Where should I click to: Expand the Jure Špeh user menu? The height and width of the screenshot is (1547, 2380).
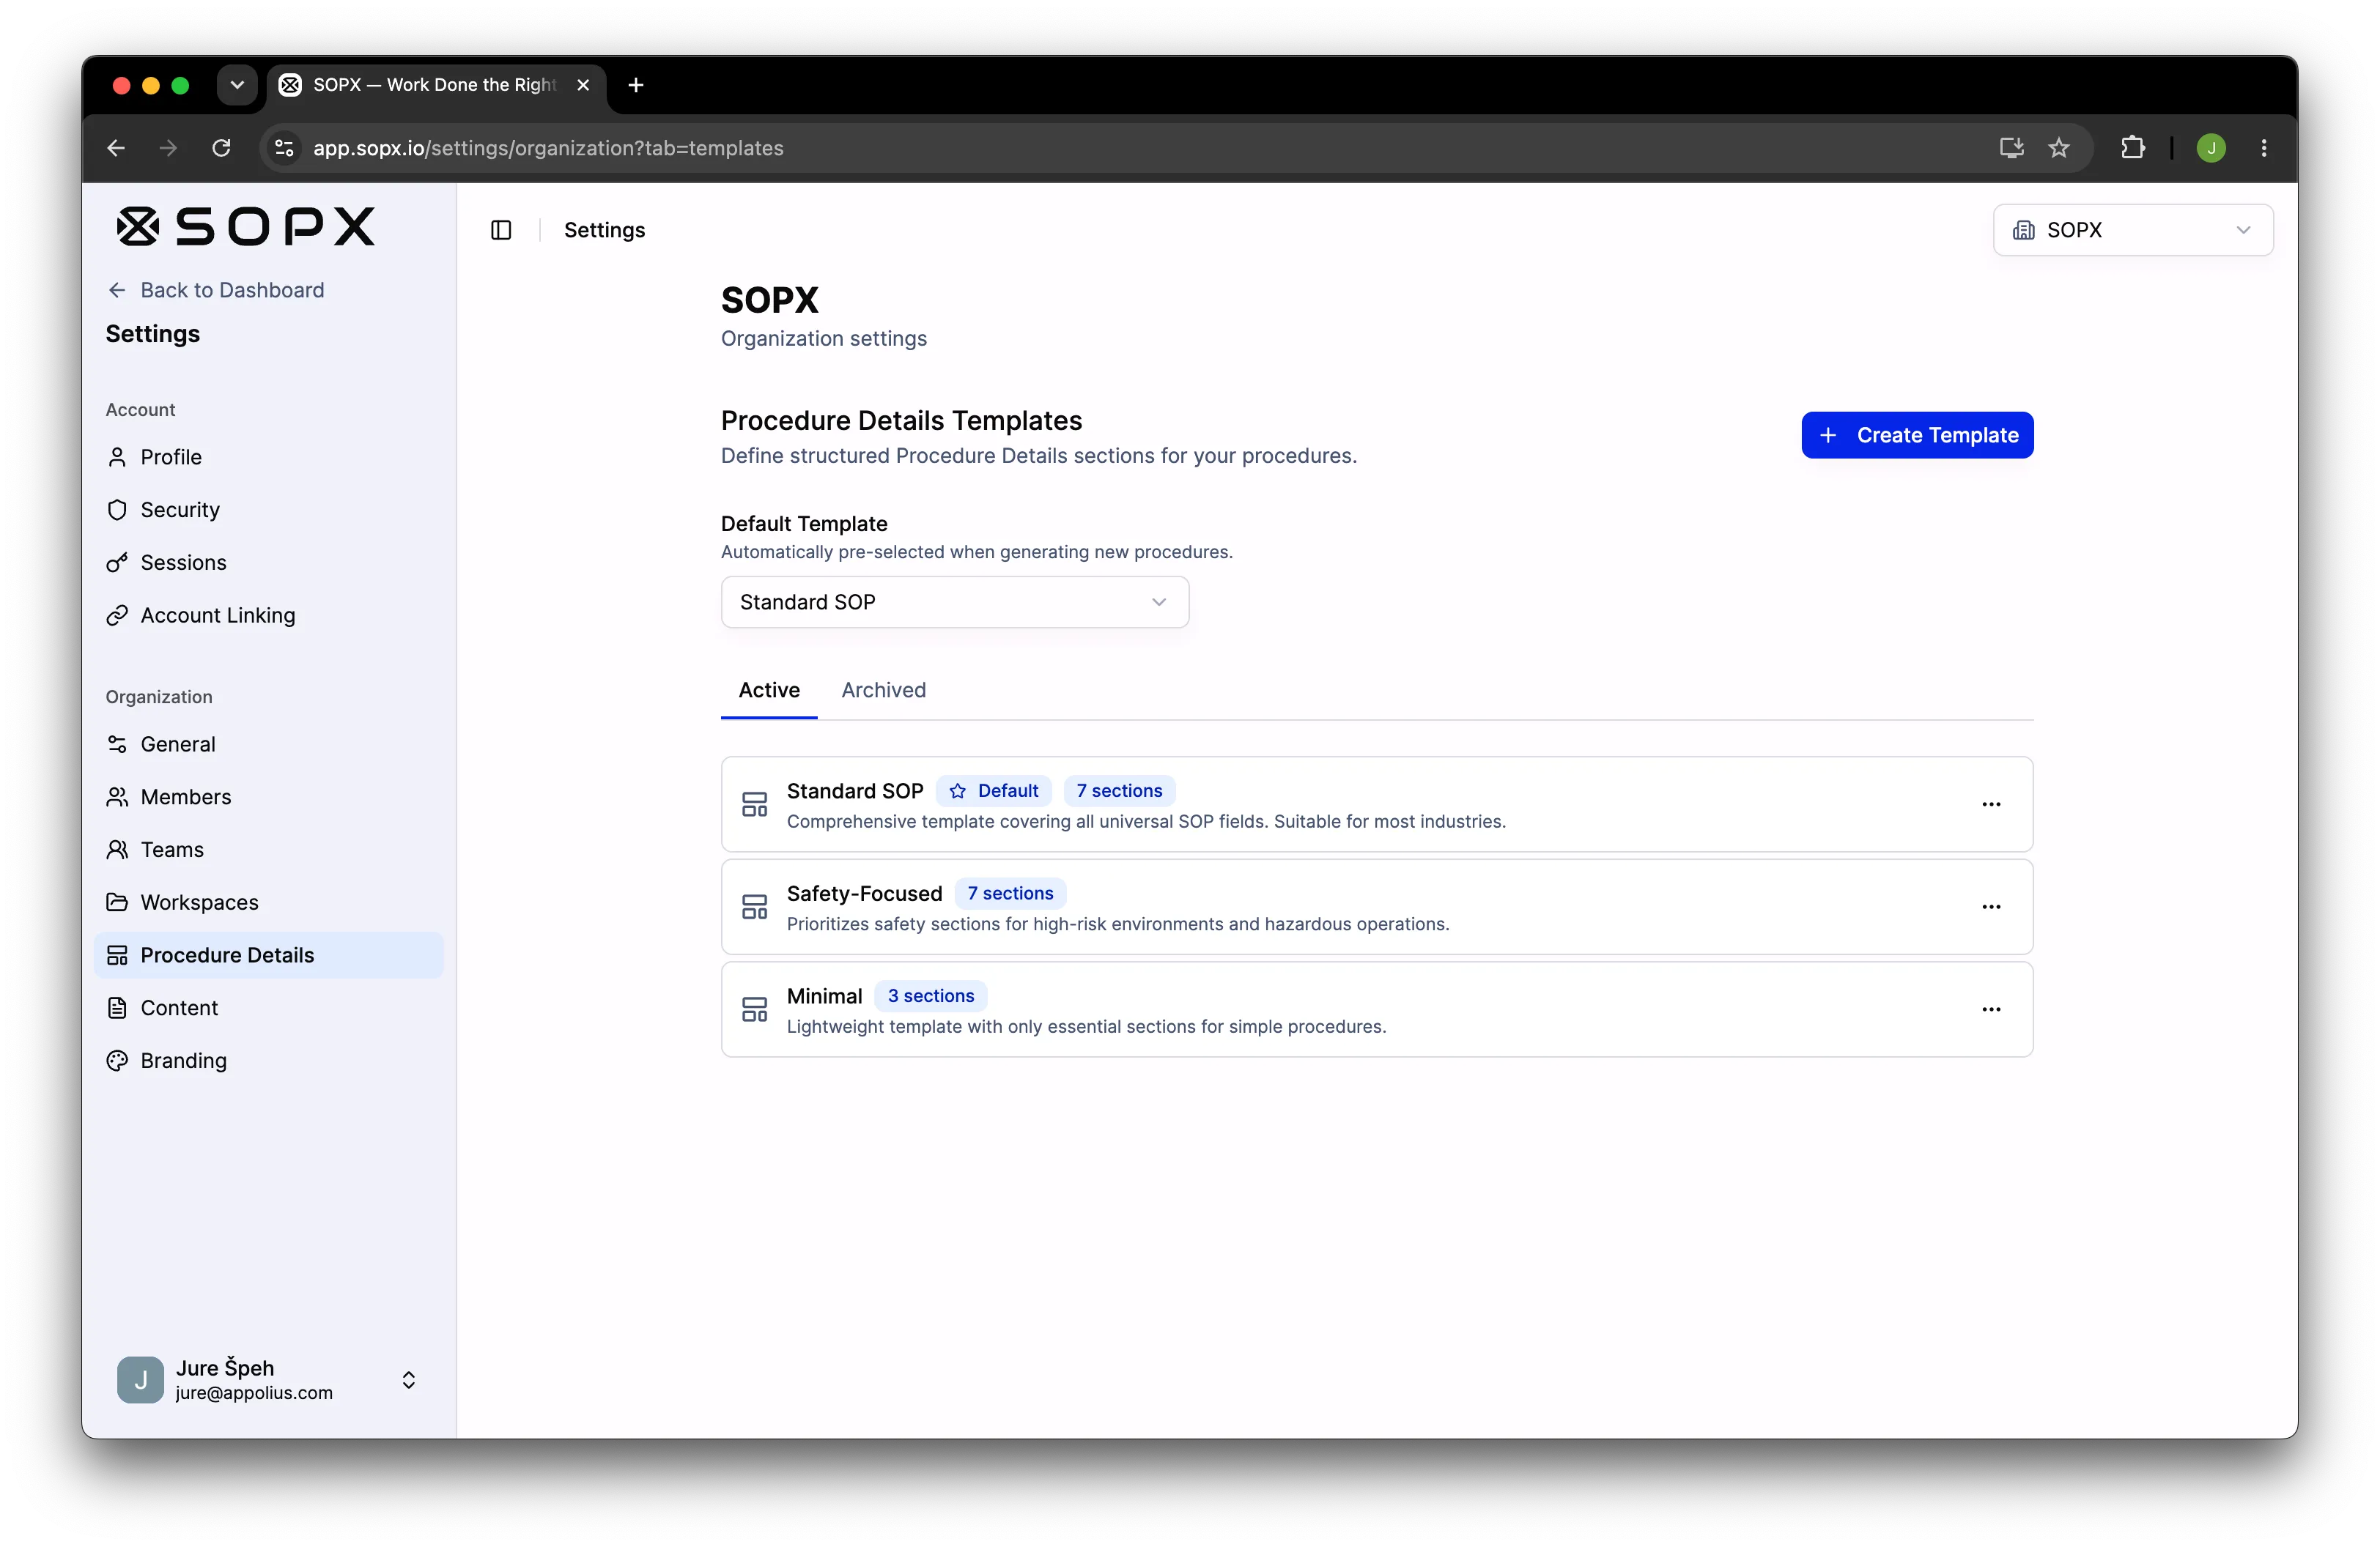tap(268, 1379)
